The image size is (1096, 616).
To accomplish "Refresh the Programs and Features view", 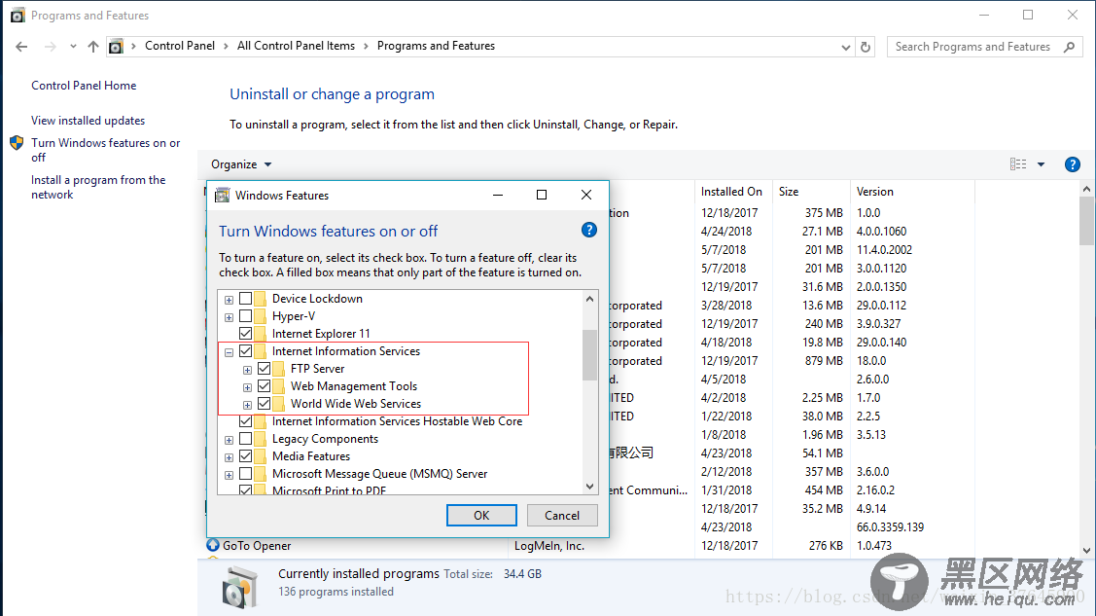I will click(866, 47).
